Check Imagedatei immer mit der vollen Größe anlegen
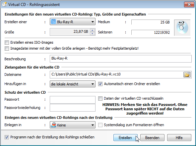 tap(7, 48)
